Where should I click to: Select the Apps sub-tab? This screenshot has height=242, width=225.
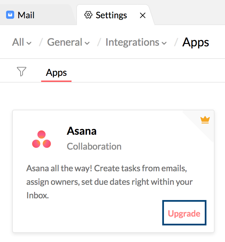56,73
